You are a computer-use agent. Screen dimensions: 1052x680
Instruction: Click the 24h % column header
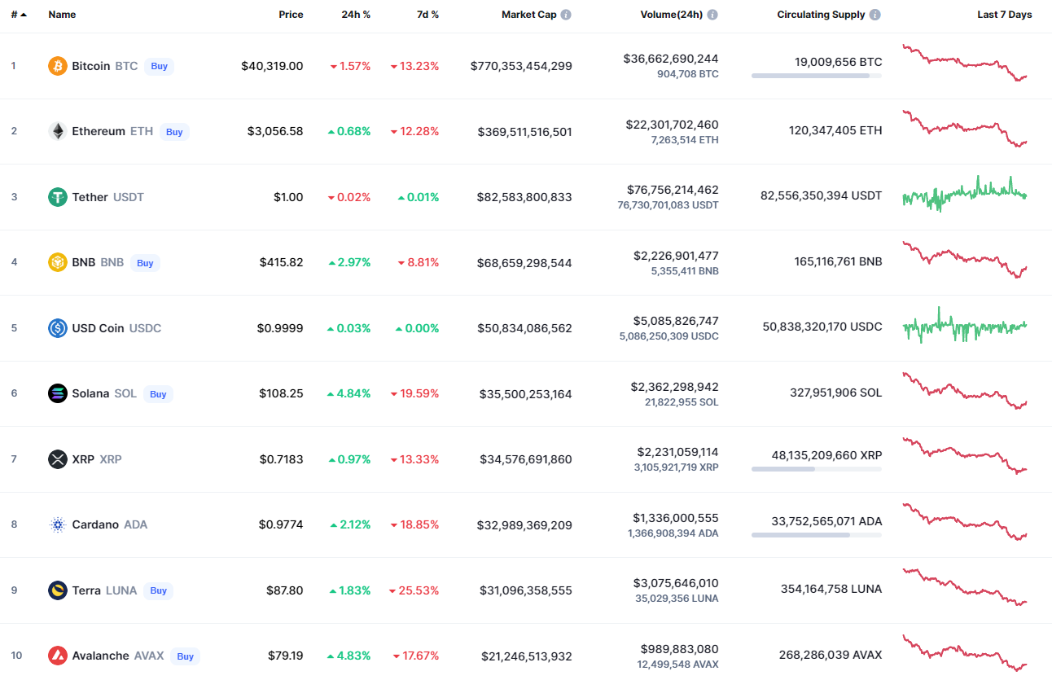[x=356, y=15]
